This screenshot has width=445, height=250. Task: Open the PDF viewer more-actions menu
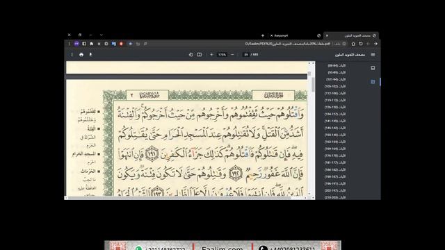[x=72, y=54]
